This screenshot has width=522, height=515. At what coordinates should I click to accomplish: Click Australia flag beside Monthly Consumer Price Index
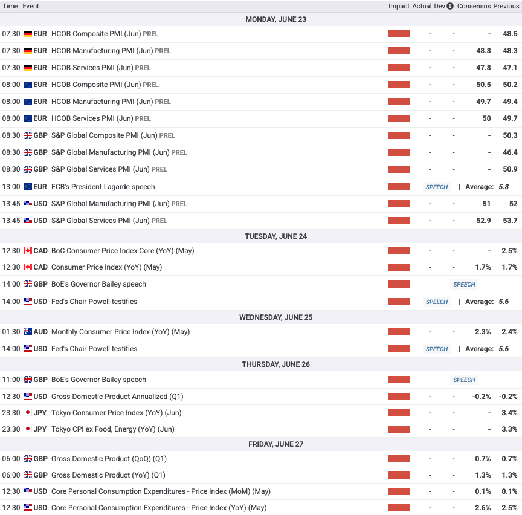[x=28, y=332]
